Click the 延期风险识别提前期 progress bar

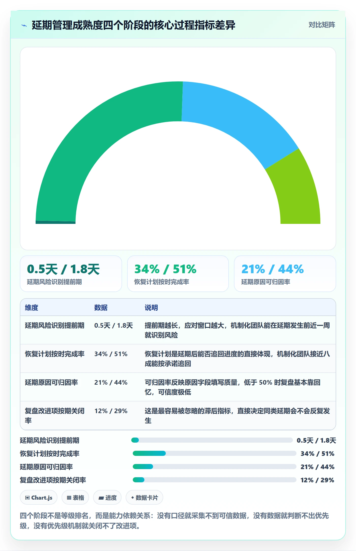point(212,440)
